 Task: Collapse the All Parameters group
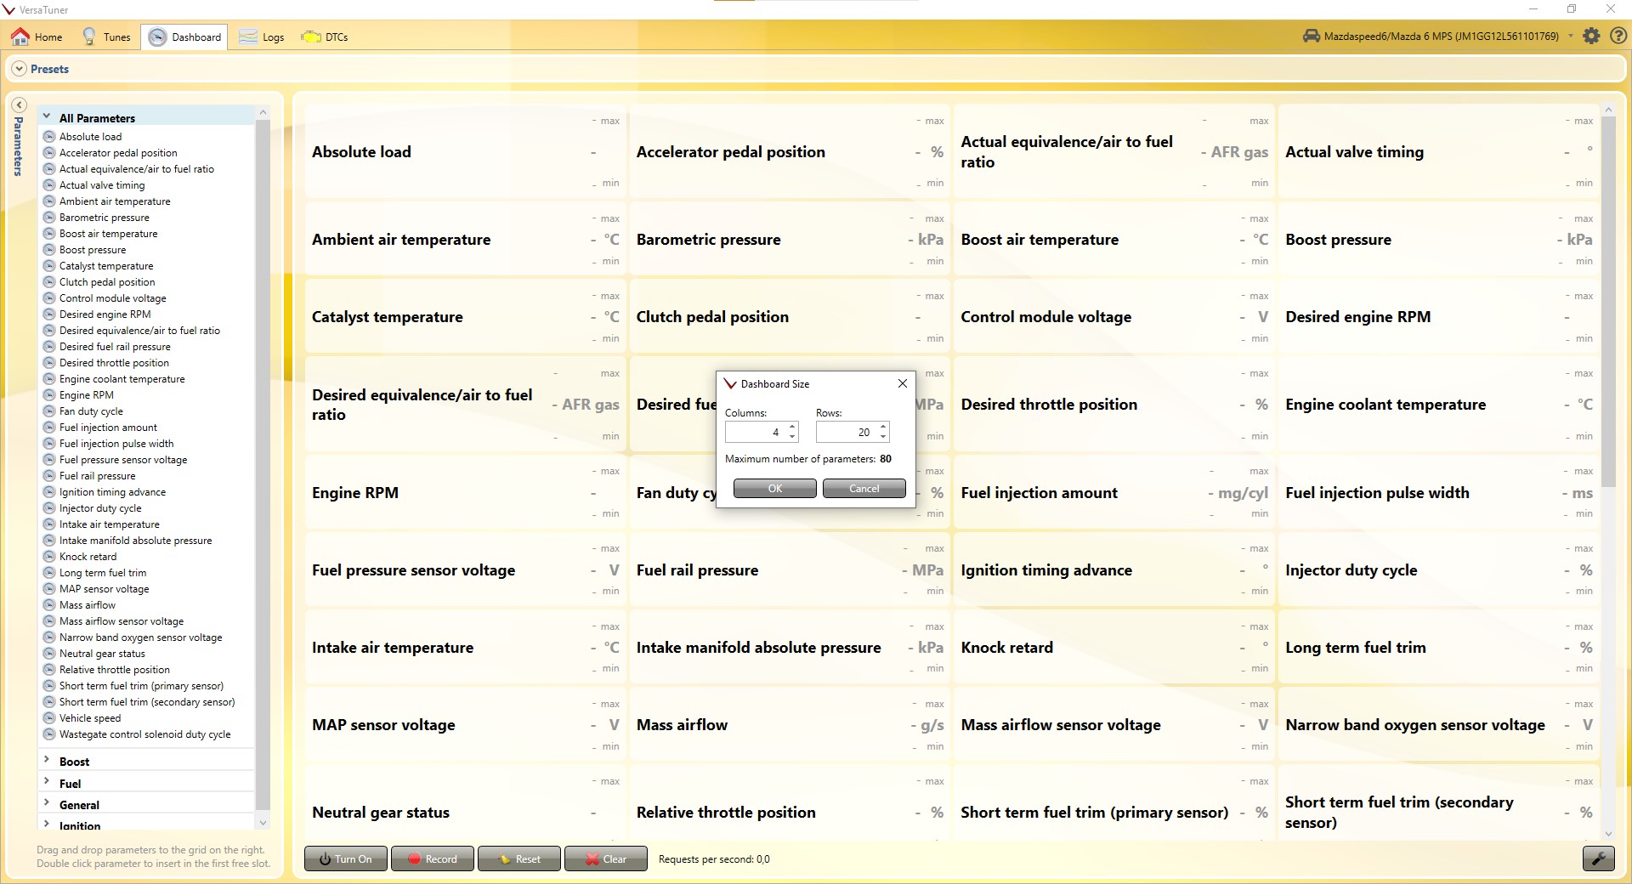47,117
